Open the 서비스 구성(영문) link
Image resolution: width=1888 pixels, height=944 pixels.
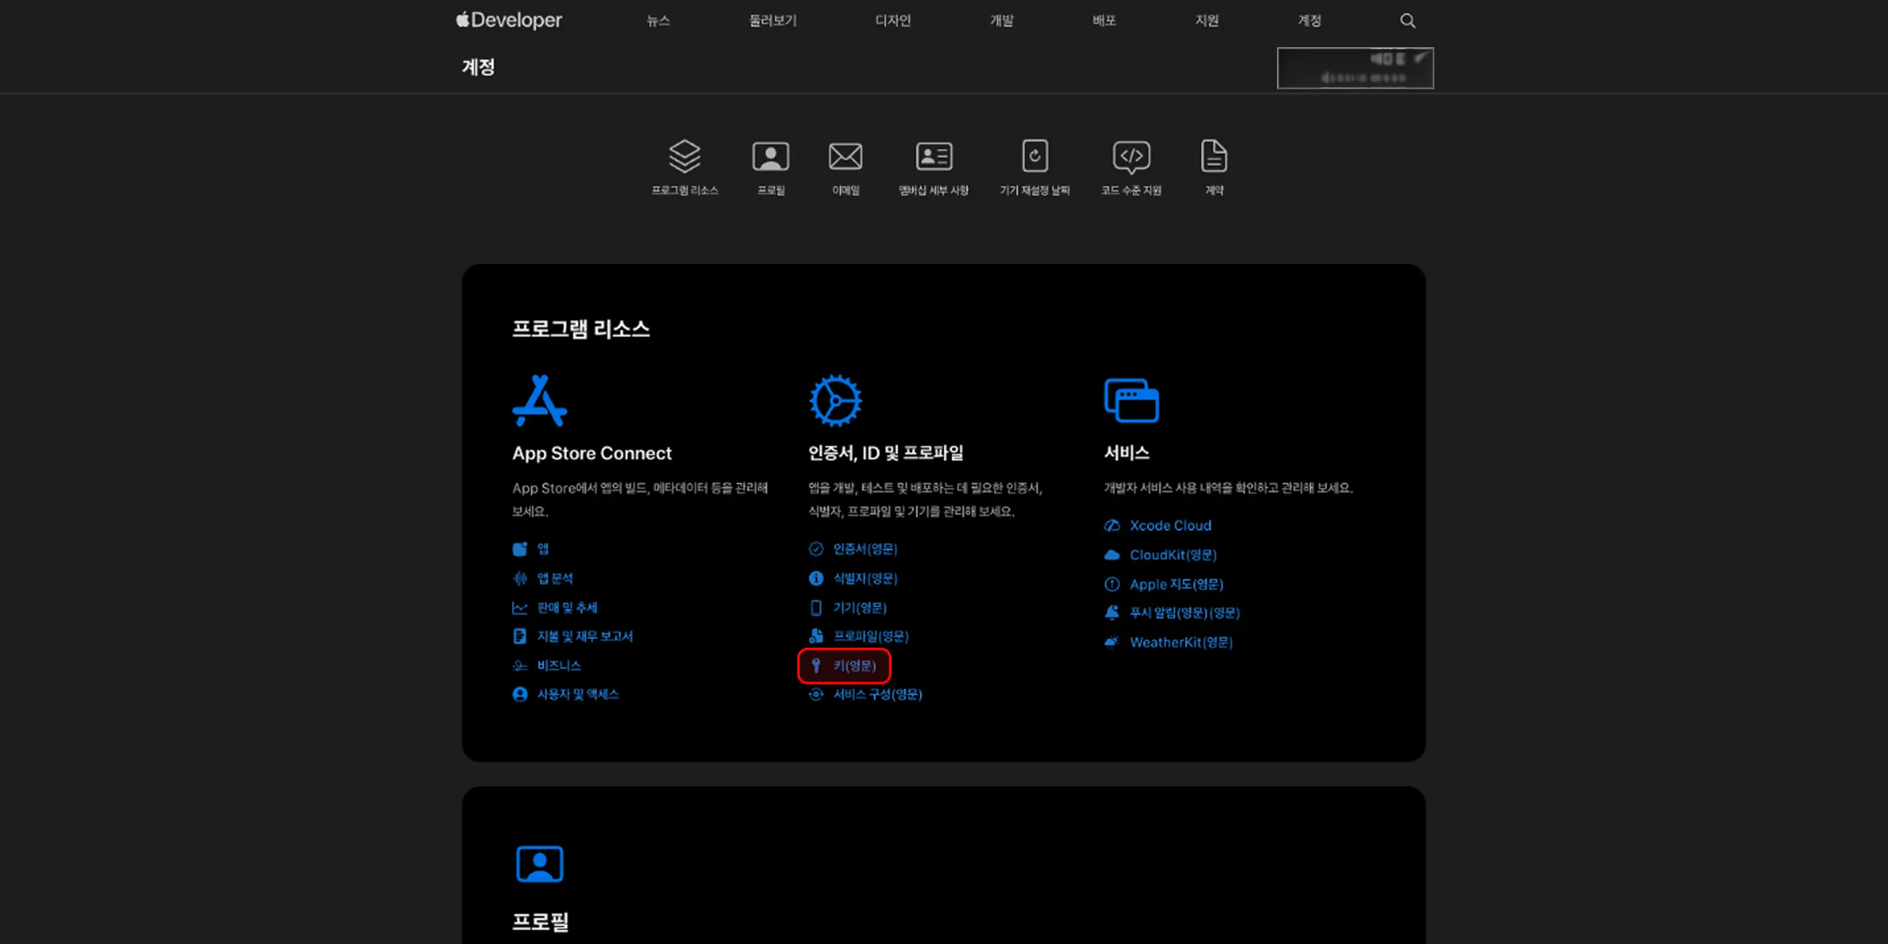(877, 694)
